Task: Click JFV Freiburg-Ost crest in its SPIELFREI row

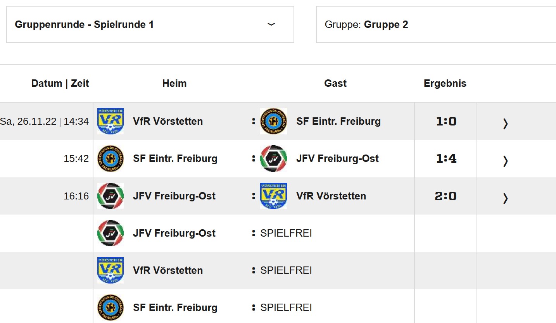Action: [x=111, y=233]
